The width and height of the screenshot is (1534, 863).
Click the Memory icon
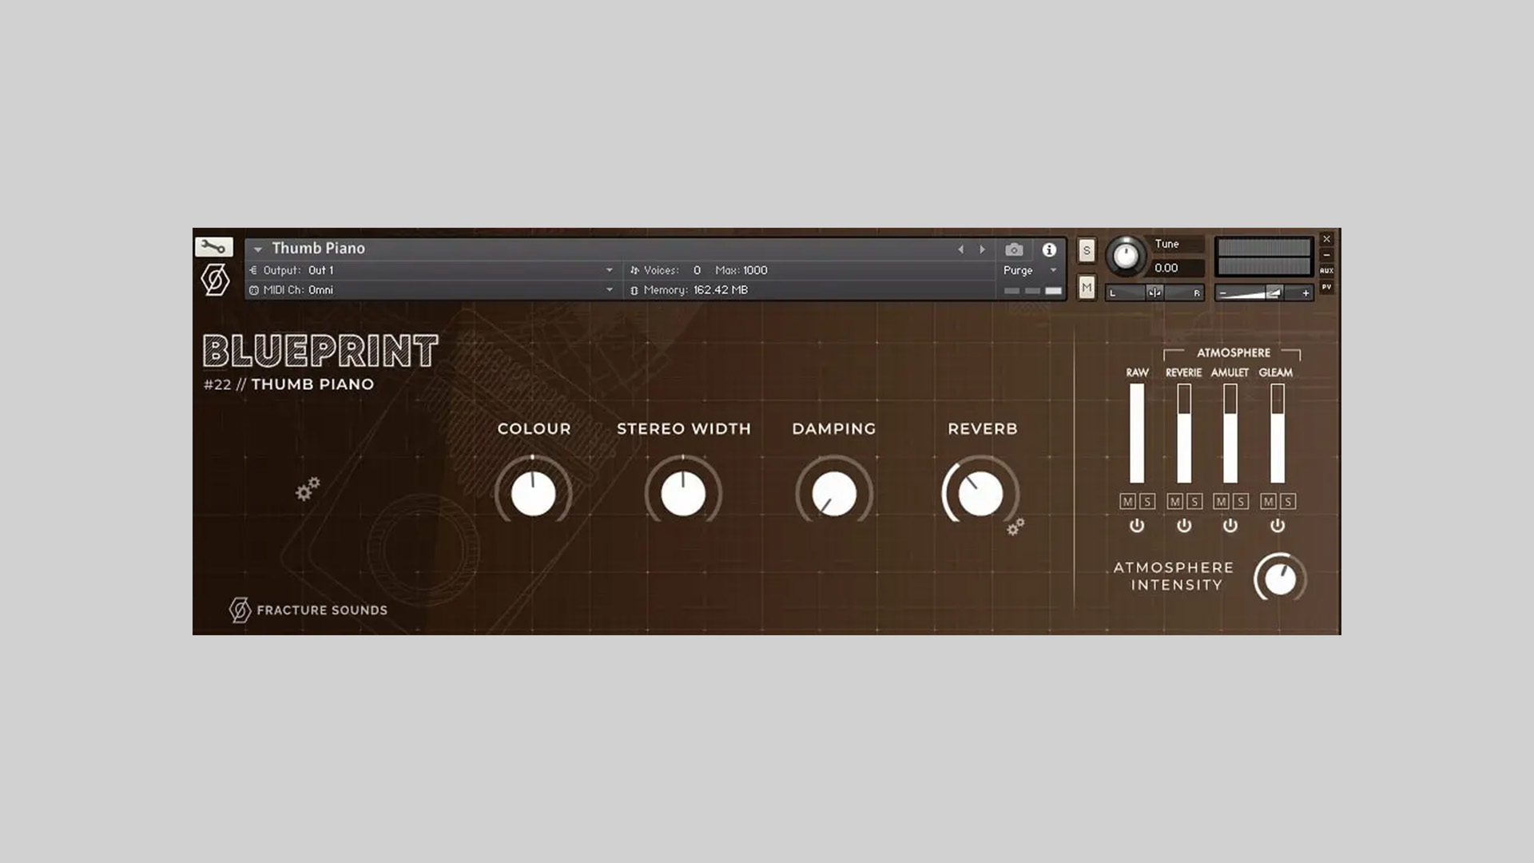click(634, 290)
